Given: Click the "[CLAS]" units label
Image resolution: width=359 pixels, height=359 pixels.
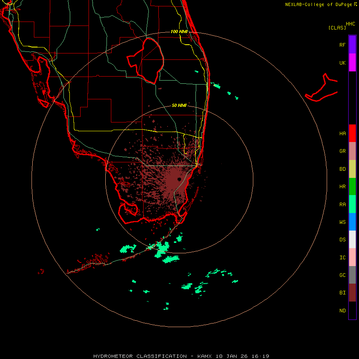Looking at the screenshot, I should click(x=337, y=28).
